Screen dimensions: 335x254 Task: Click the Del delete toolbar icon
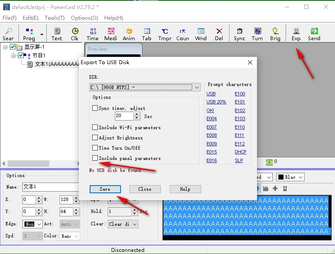tap(219, 34)
